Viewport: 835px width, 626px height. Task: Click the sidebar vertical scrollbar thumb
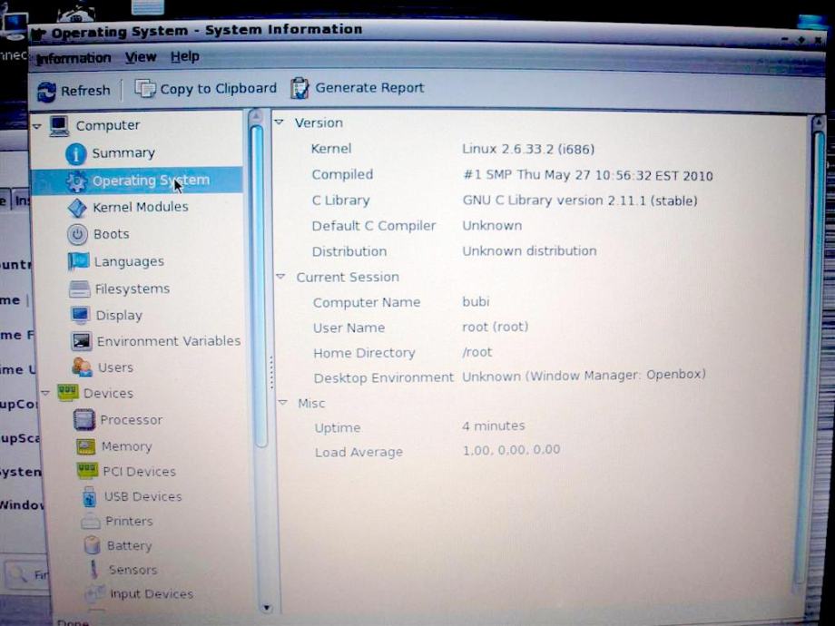pos(259,285)
